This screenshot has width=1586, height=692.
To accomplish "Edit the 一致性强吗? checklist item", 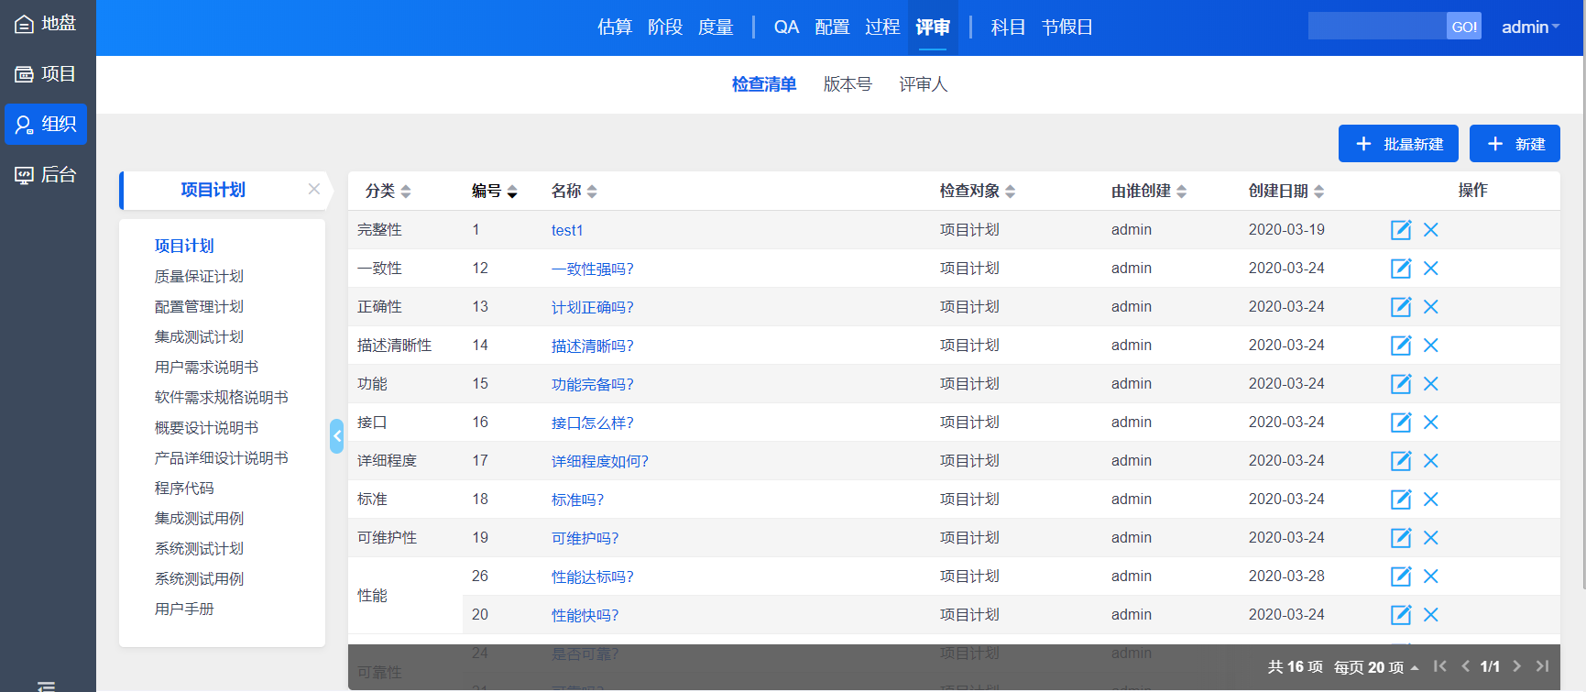I will [x=1401, y=269].
